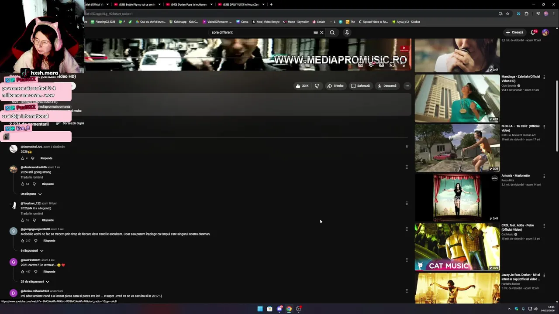This screenshot has height=314, width=559.
Task: Toggle subtitles in video player
Action: 361,65
